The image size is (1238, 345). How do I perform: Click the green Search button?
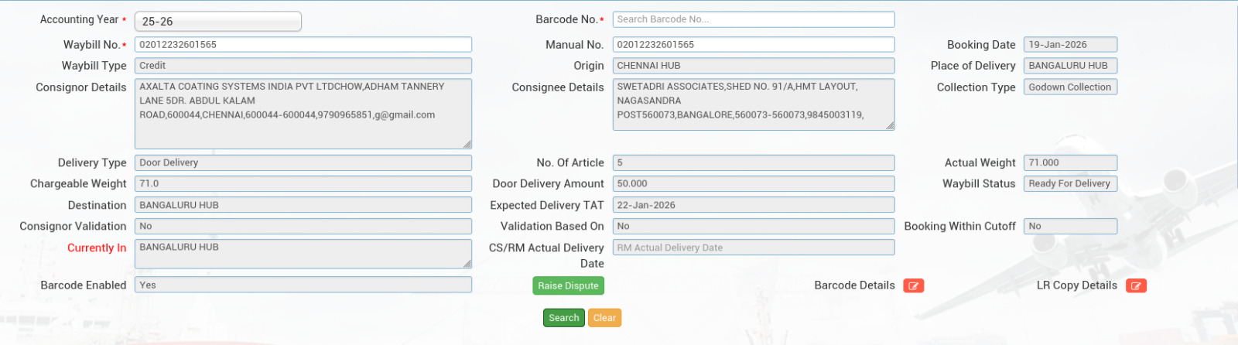(563, 318)
